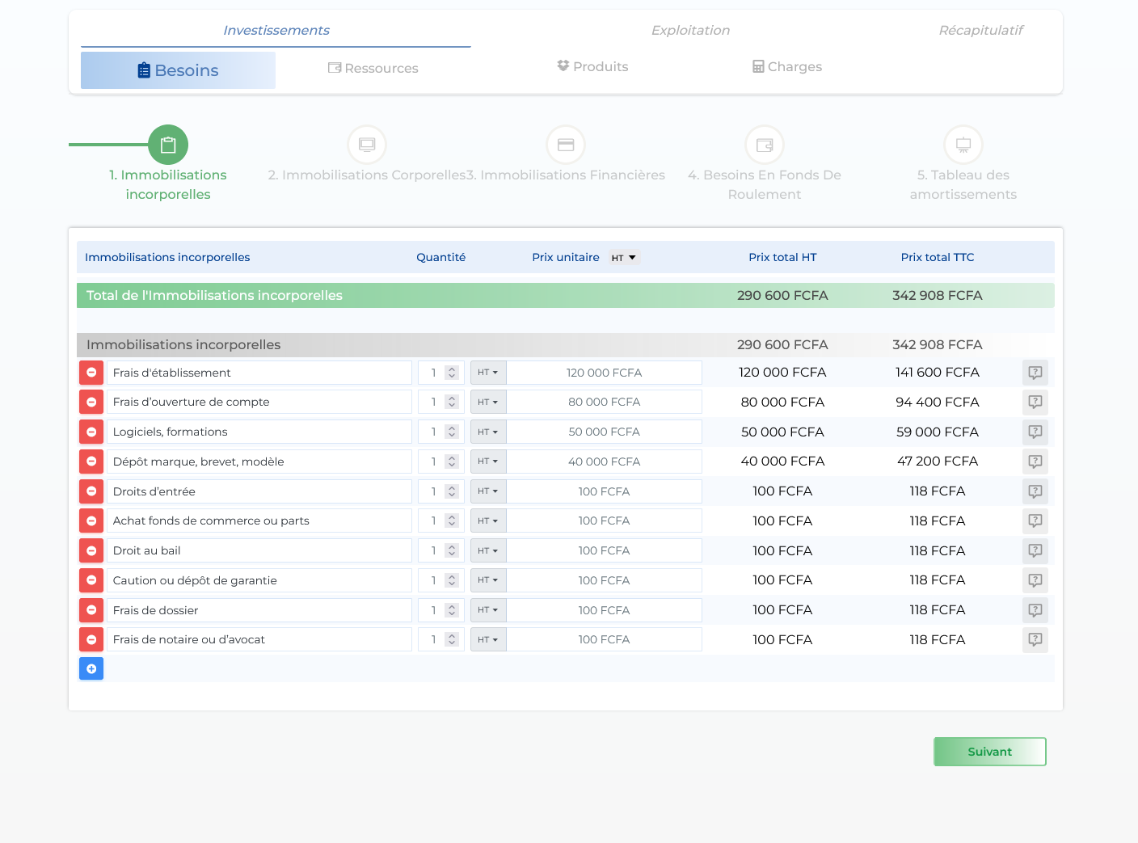
Task: Open step 3 Immobilisations Financières icon
Action: click(x=566, y=145)
